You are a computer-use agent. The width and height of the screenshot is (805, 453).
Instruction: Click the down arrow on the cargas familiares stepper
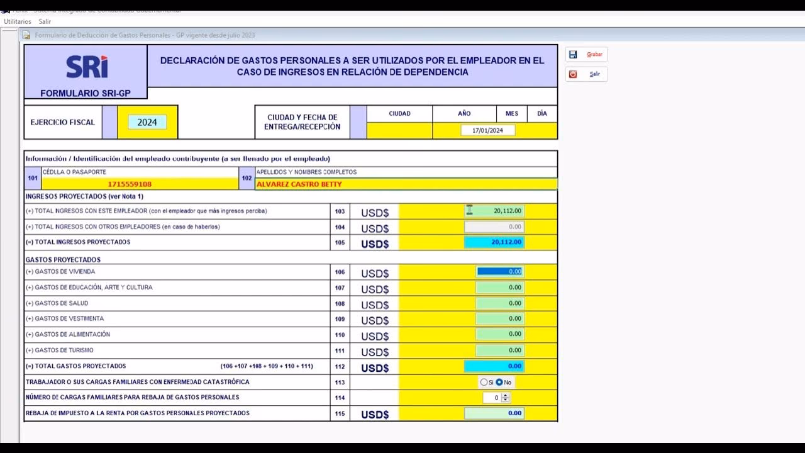[x=506, y=400]
